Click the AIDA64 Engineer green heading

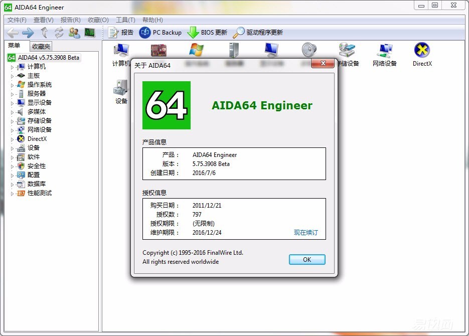262,105
